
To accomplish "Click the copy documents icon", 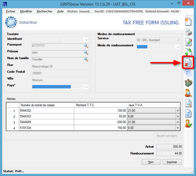I will pos(188,73).
